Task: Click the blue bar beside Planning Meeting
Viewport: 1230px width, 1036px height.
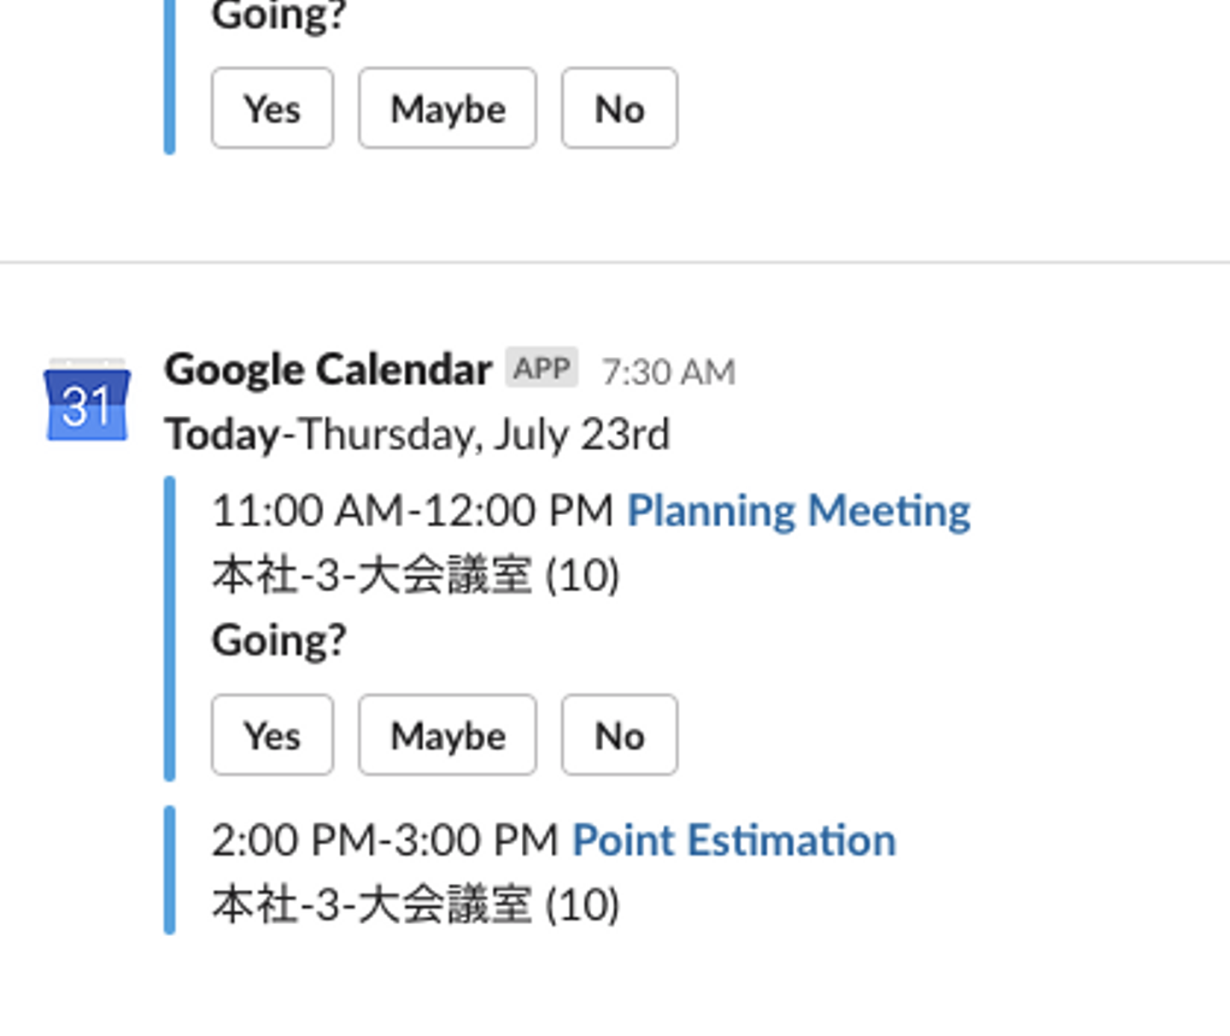Action: coord(170,628)
